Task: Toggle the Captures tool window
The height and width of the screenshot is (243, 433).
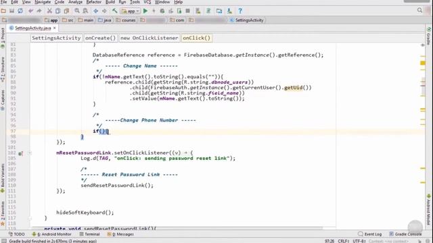Action: coord(3,100)
